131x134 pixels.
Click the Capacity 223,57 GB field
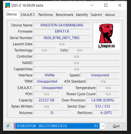pyautogui.click(x=47, y=100)
